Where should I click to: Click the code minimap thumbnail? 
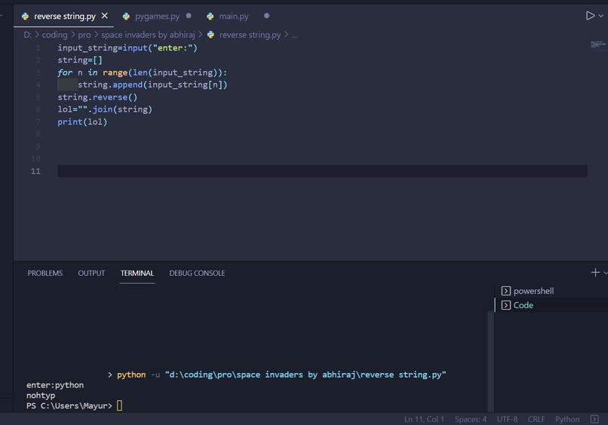pyautogui.click(x=598, y=45)
